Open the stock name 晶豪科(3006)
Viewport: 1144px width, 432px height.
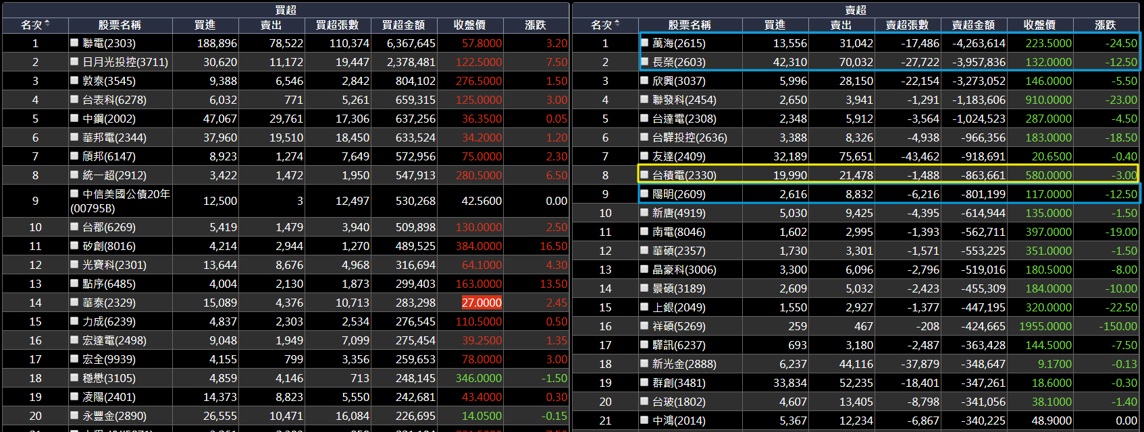(684, 270)
